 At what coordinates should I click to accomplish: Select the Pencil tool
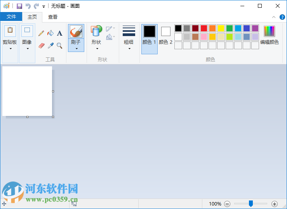(42, 33)
